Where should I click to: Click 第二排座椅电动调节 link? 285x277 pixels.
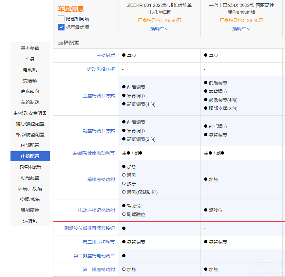click(94, 256)
